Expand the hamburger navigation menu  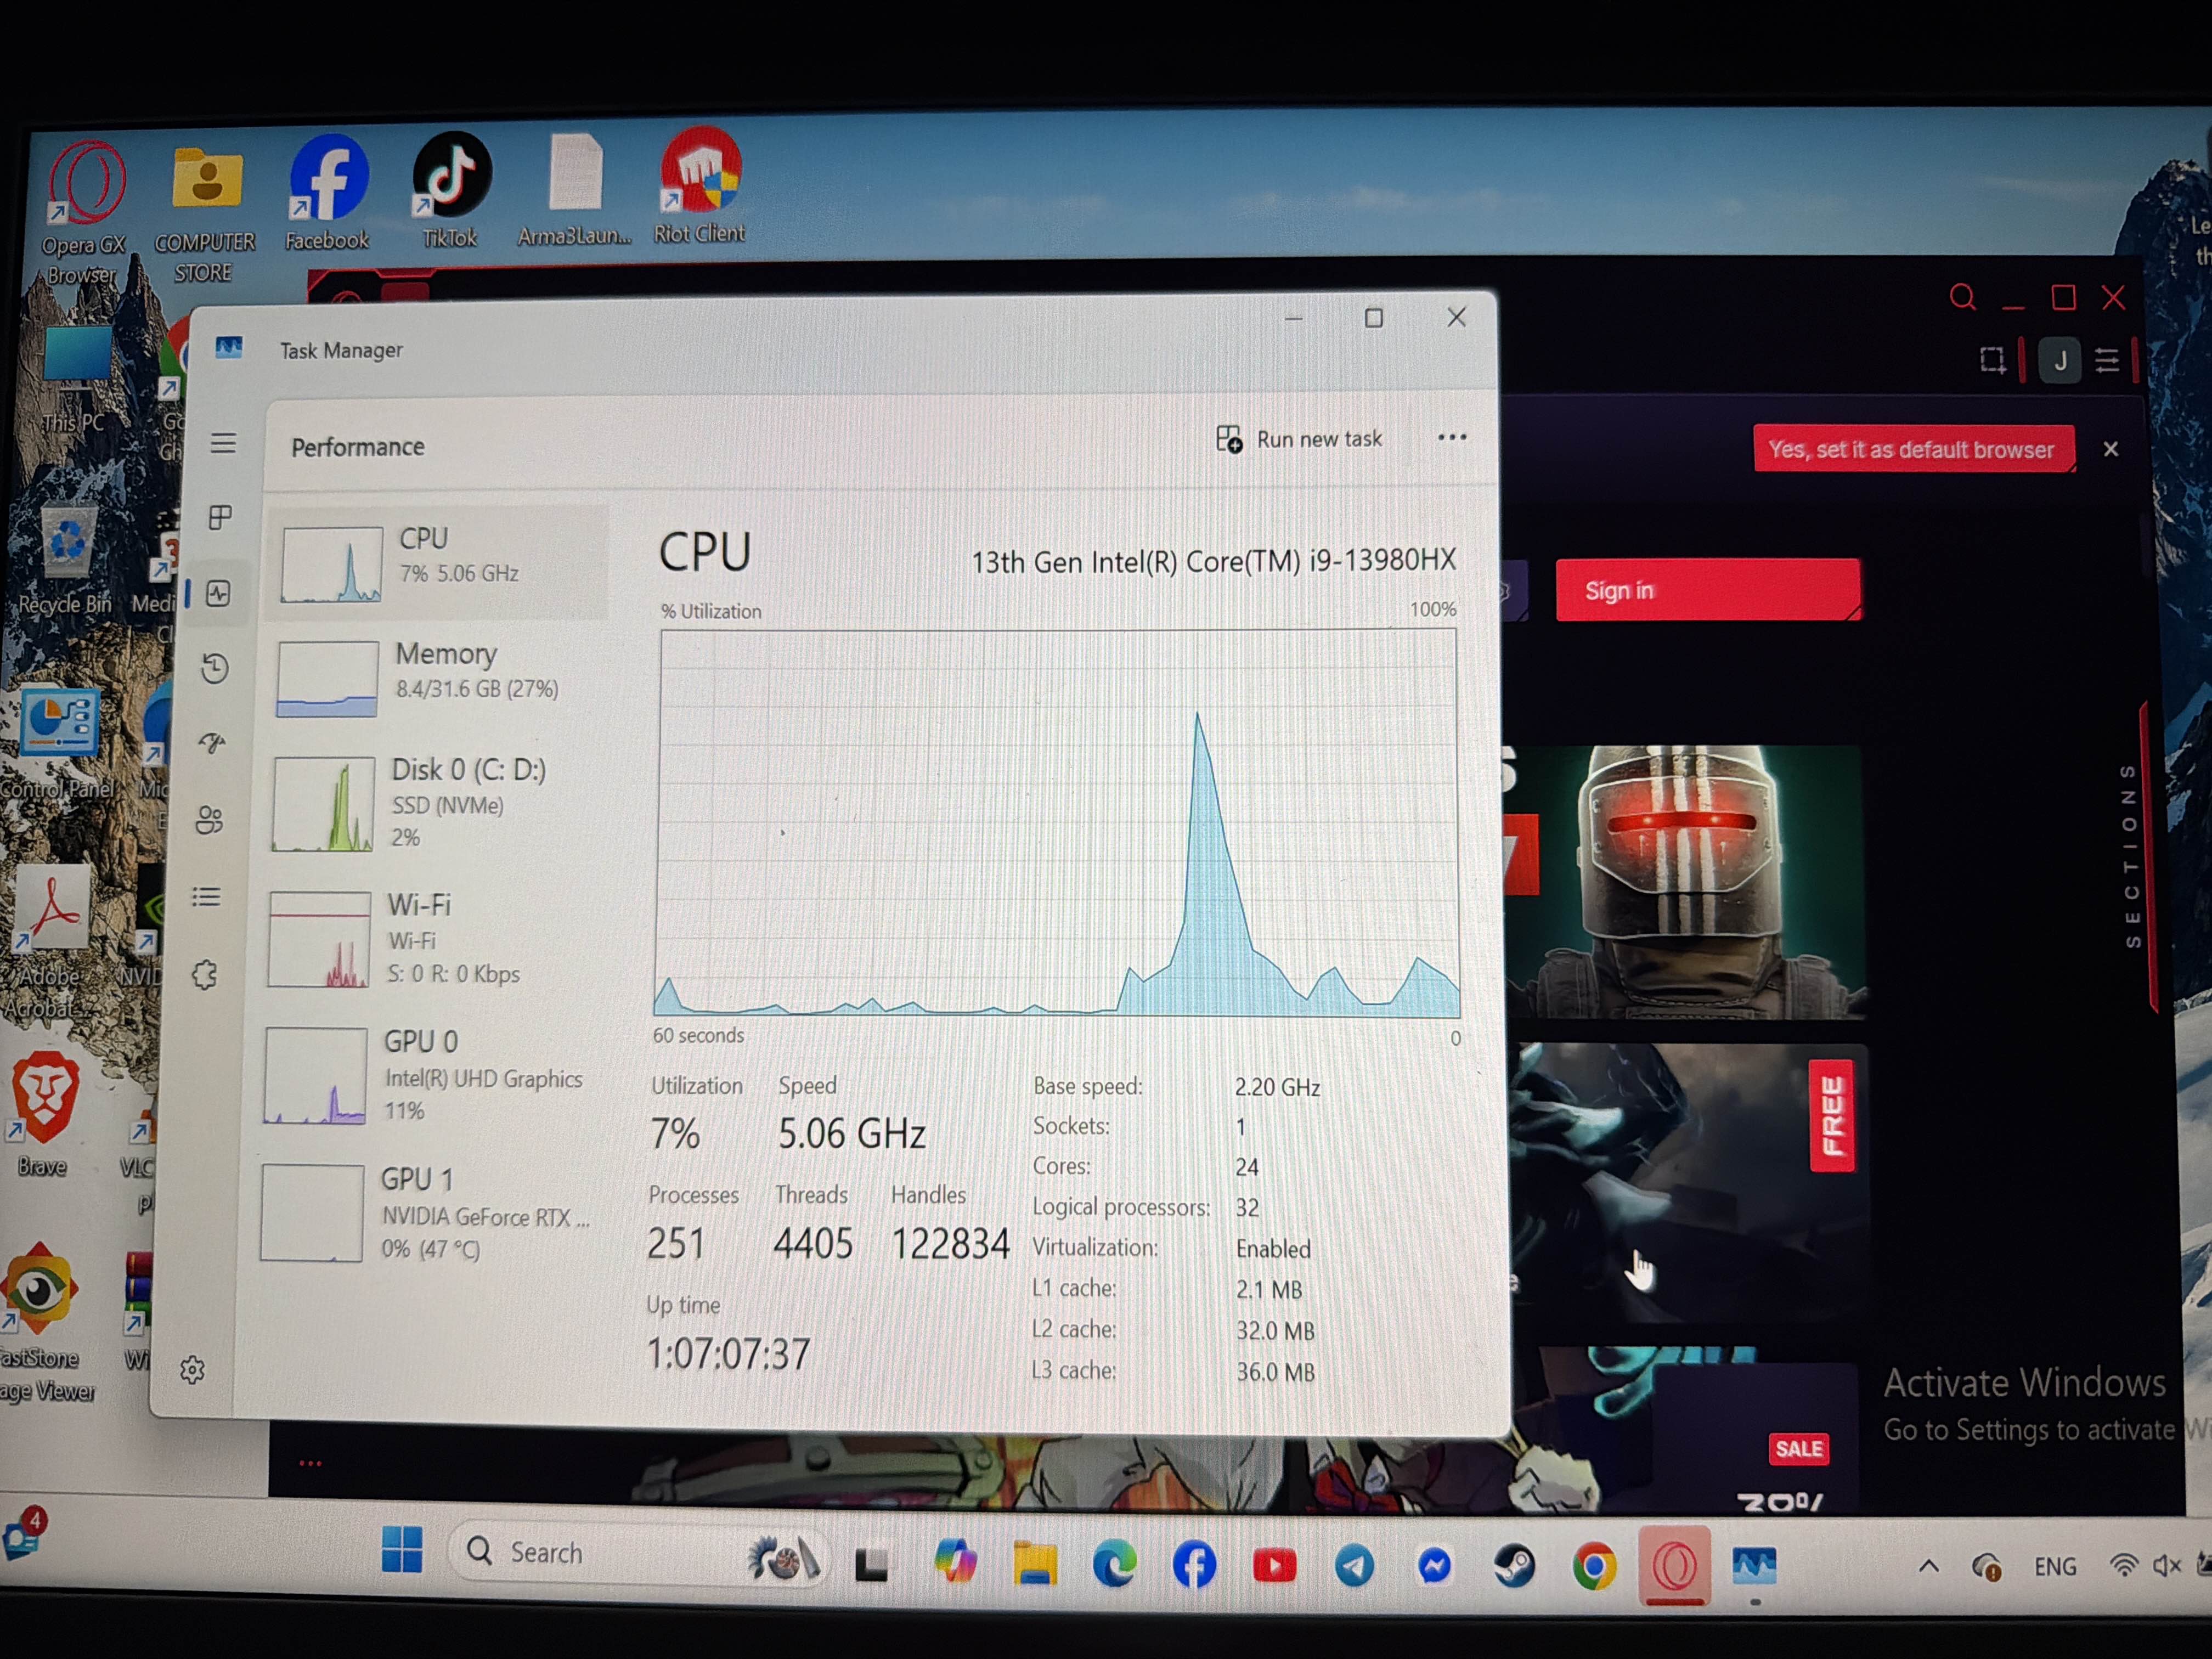[223, 443]
